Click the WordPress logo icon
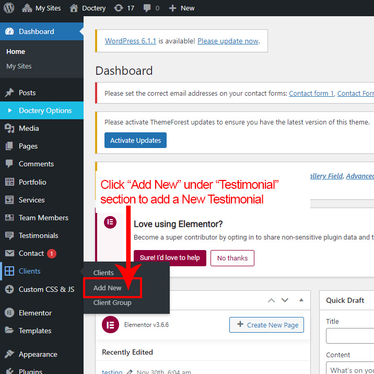The image size is (374, 374). pyautogui.click(x=9, y=8)
